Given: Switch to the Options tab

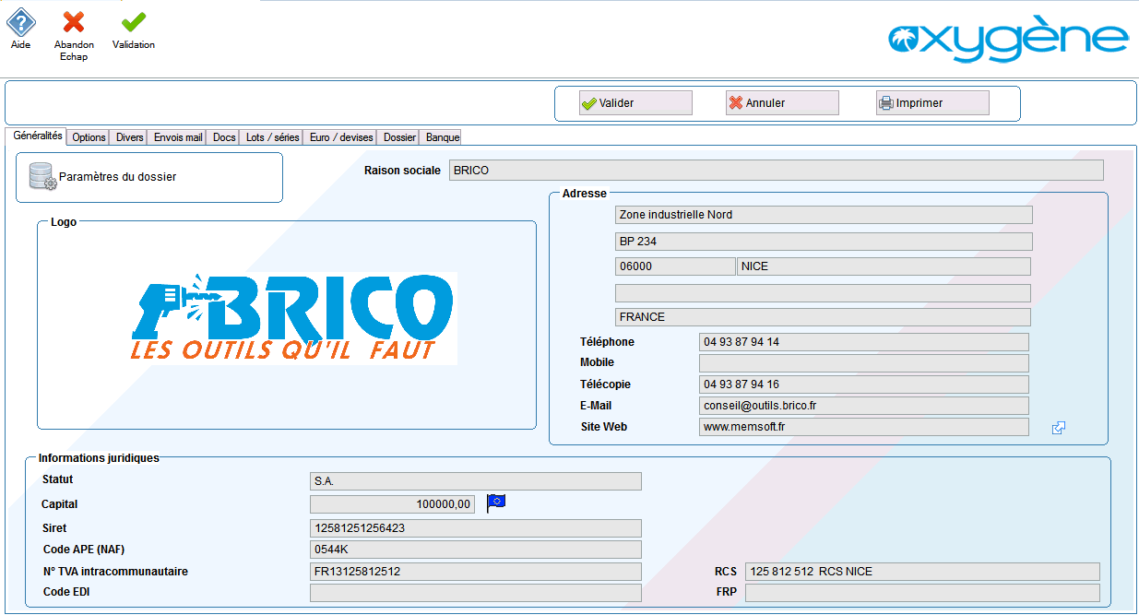Looking at the screenshot, I should click(x=89, y=137).
